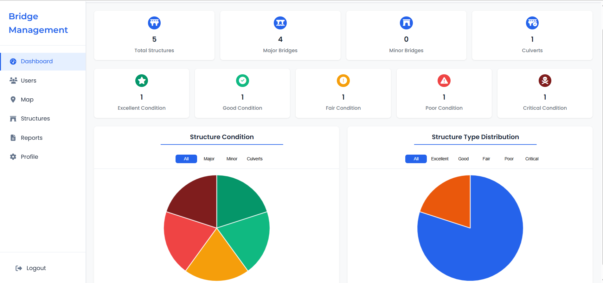The width and height of the screenshot is (603, 283).
Task: Click the Minor Bridges count 0
Action: click(x=406, y=39)
